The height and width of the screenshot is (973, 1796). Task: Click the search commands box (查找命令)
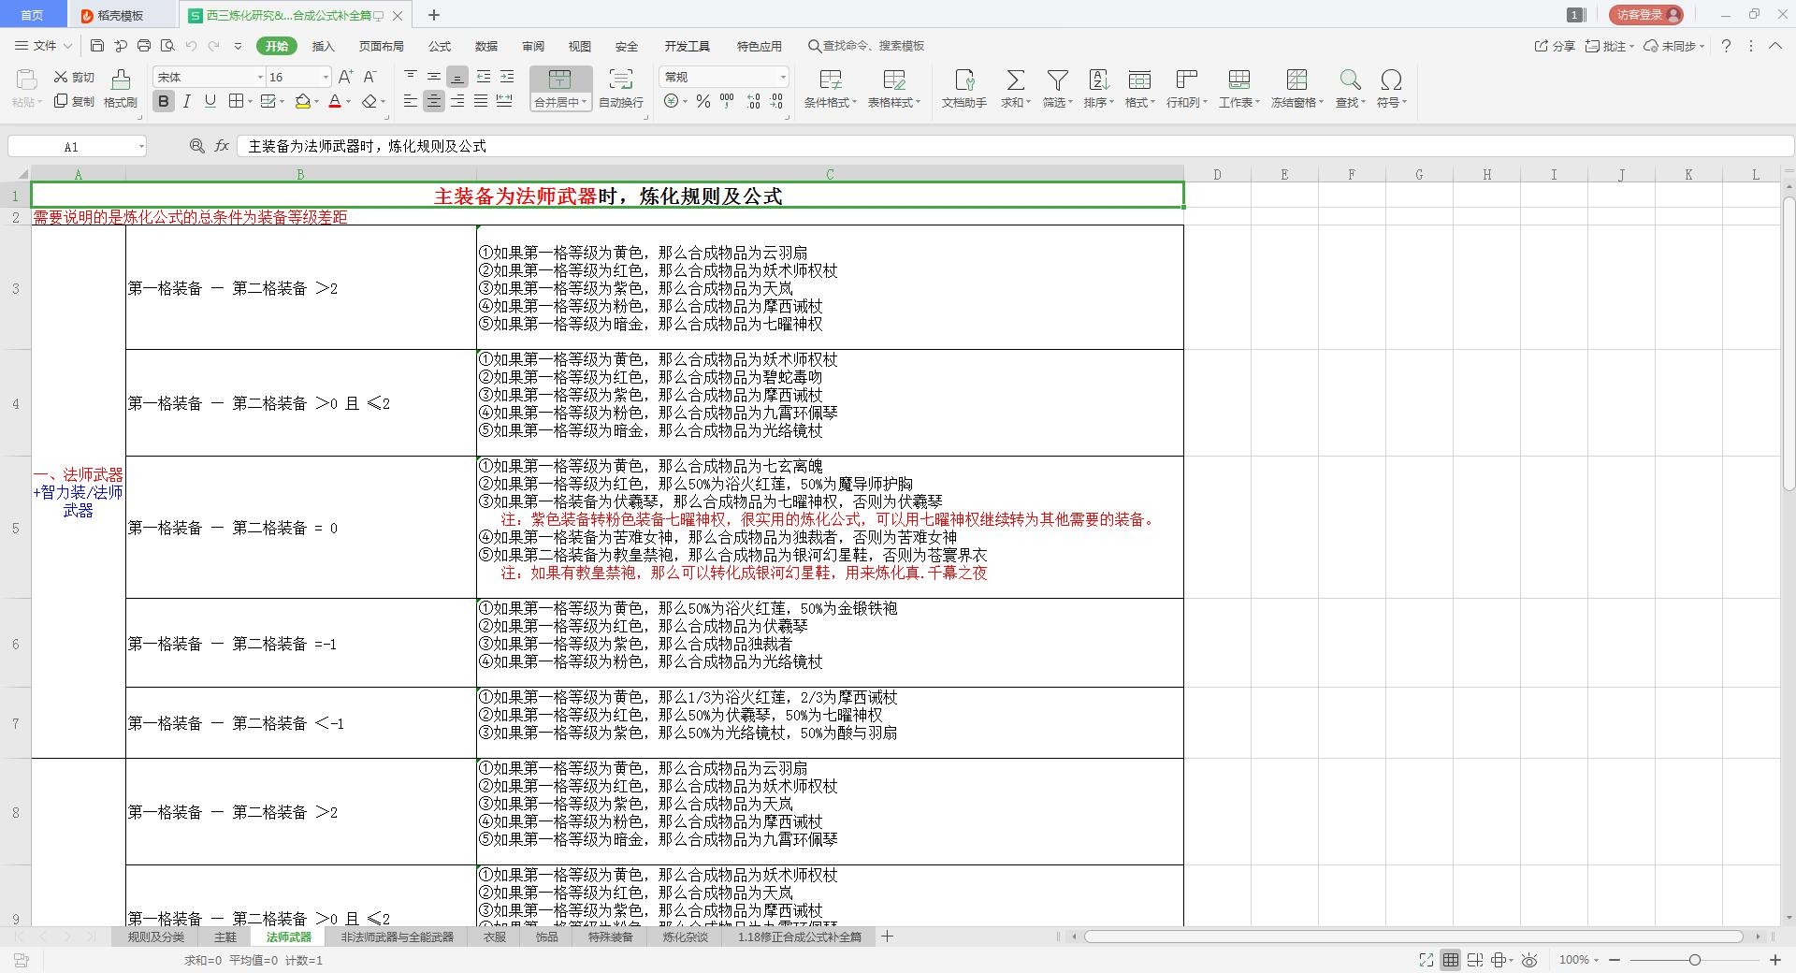[x=866, y=46]
